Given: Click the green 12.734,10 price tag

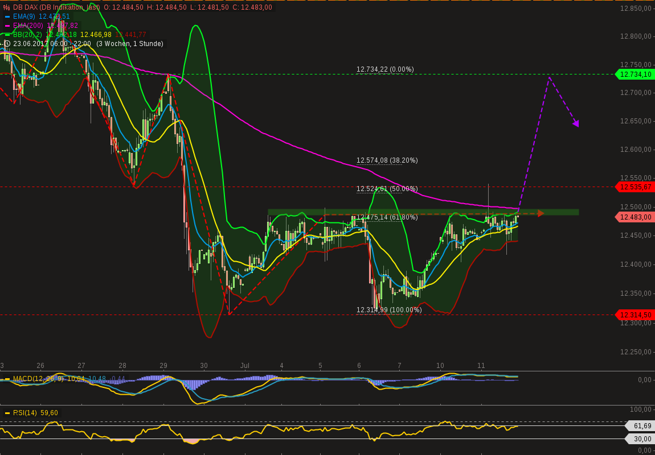Looking at the screenshot, I should tap(634, 75).
